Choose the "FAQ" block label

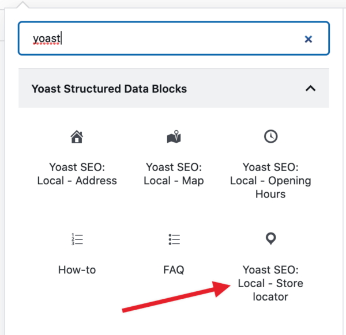click(174, 269)
